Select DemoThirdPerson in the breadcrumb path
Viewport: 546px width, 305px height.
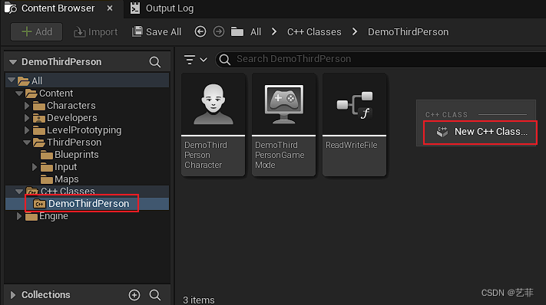pos(408,32)
